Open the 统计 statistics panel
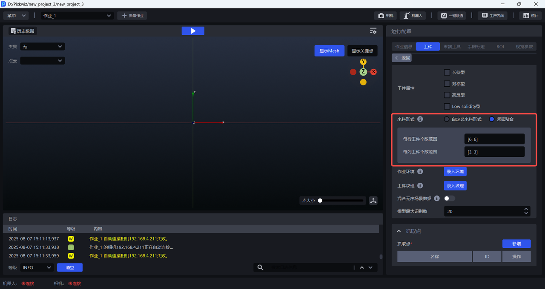This screenshot has height=289, width=545. click(x=531, y=16)
